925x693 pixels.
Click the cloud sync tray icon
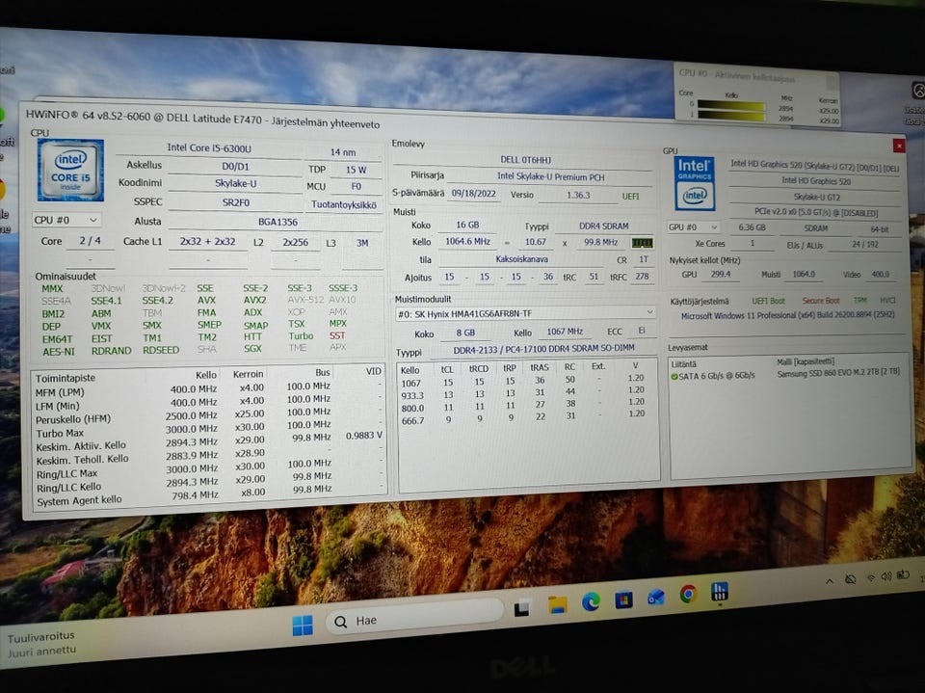coord(850,579)
